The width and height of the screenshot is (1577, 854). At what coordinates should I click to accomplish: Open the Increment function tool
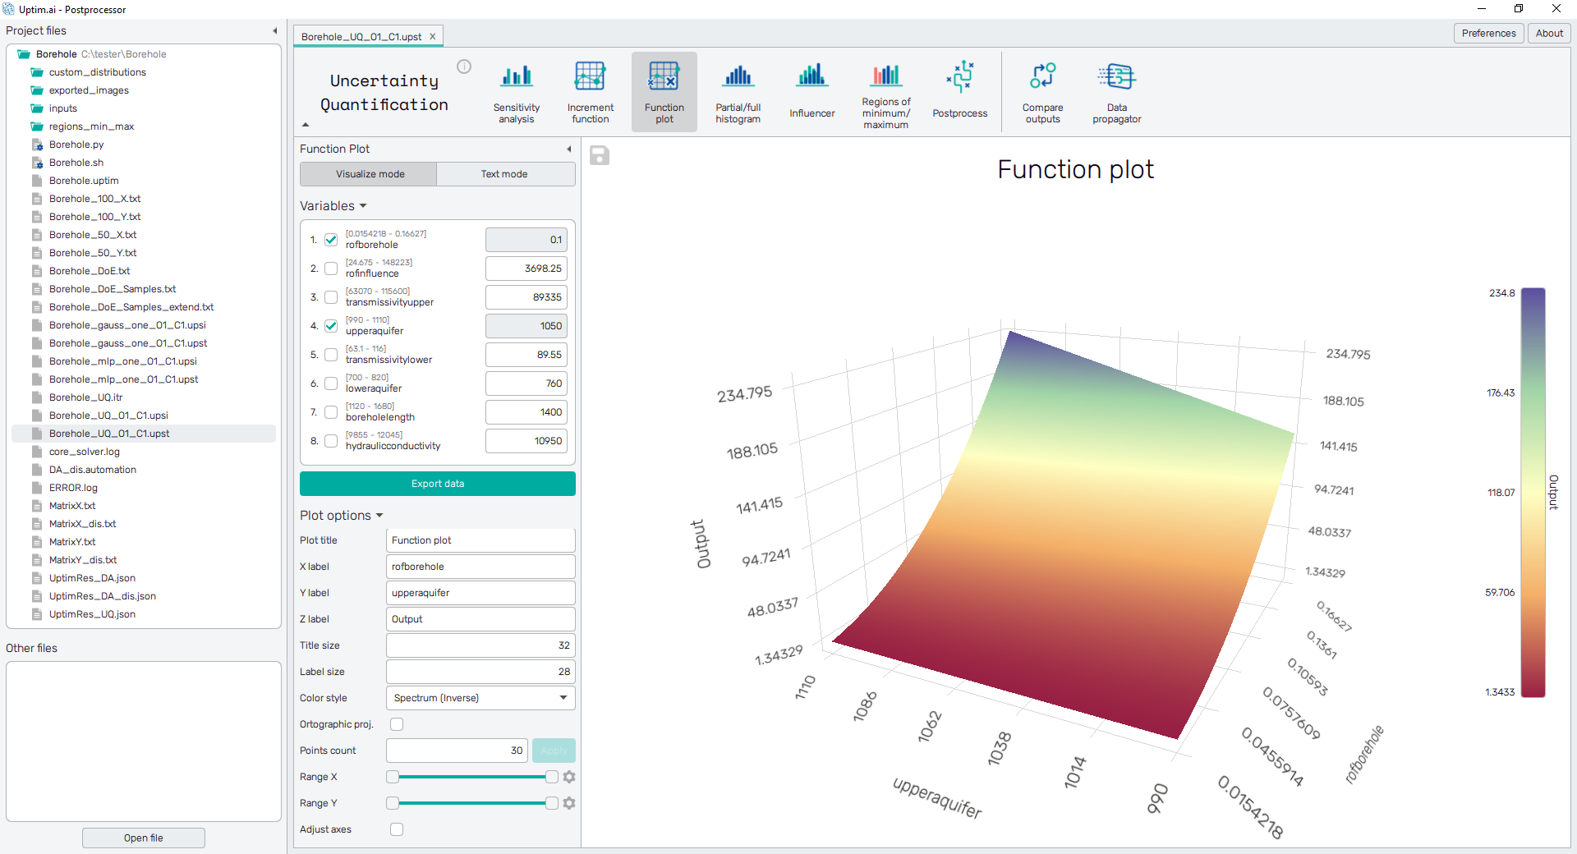(590, 93)
